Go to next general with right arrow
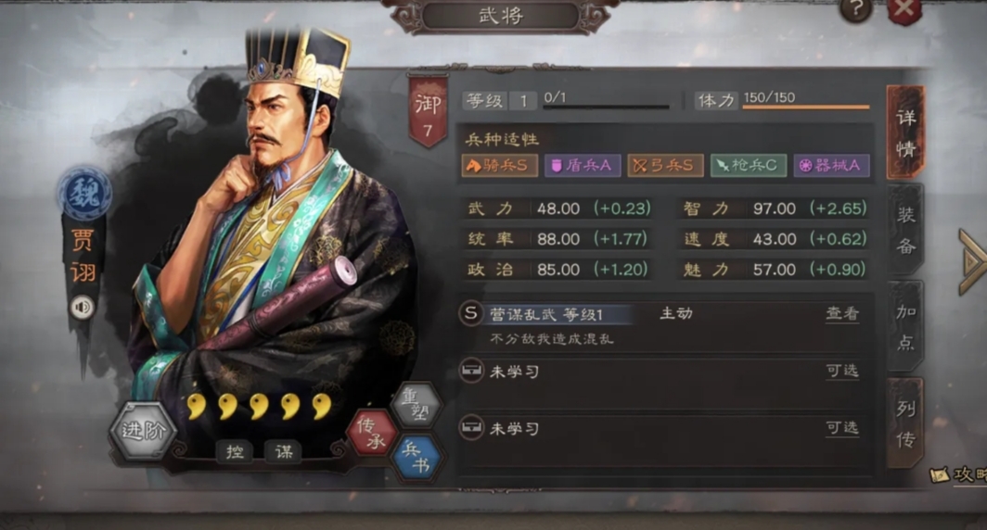The width and height of the screenshot is (987, 530). click(972, 262)
